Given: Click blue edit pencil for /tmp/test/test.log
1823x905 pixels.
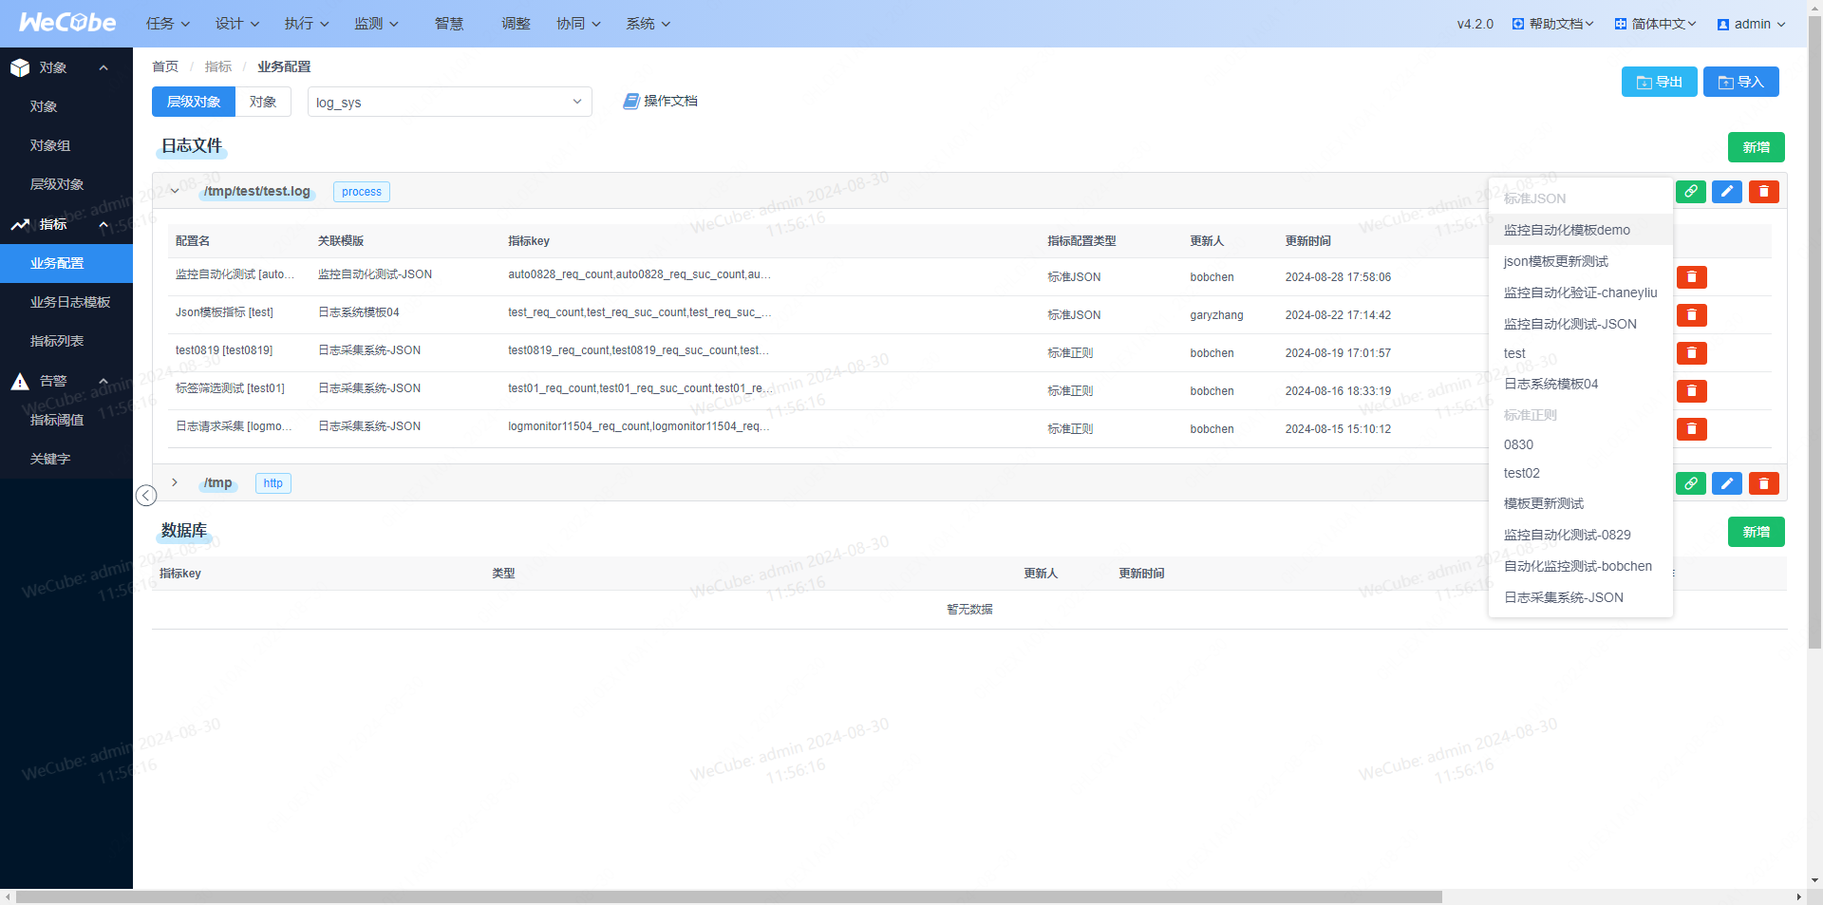Looking at the screenshot, I should click(x=1727, y=192).
